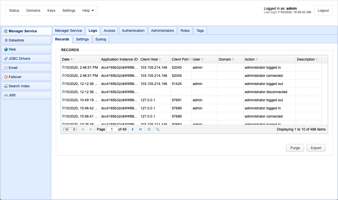Click the Manager Service sidebar icon
338x200 pixels.
tap(6, 31)
